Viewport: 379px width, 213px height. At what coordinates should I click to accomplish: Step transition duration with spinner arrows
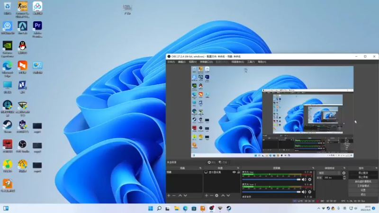click(x=344, y=177)
